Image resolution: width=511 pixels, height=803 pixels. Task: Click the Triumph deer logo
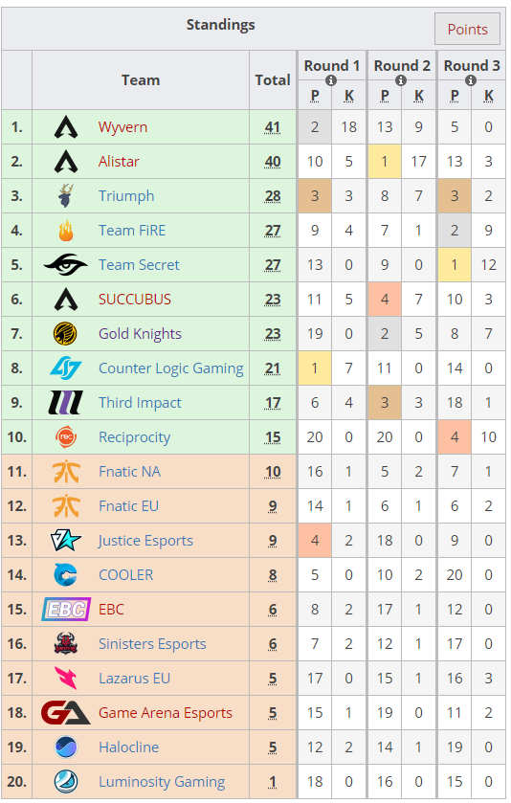[x=65, y=195]
